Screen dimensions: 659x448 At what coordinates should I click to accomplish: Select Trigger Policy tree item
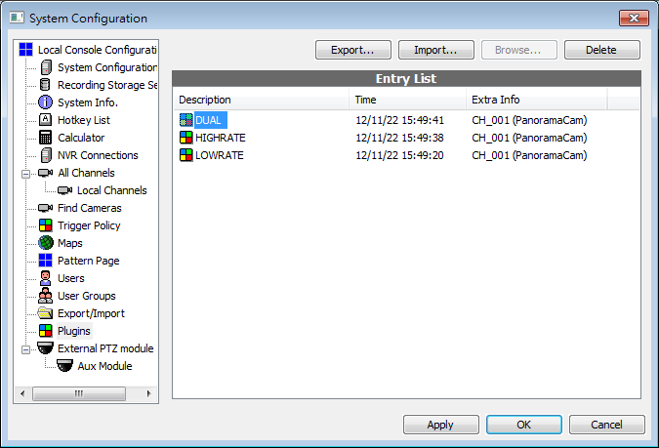click(x=89, y=225)
